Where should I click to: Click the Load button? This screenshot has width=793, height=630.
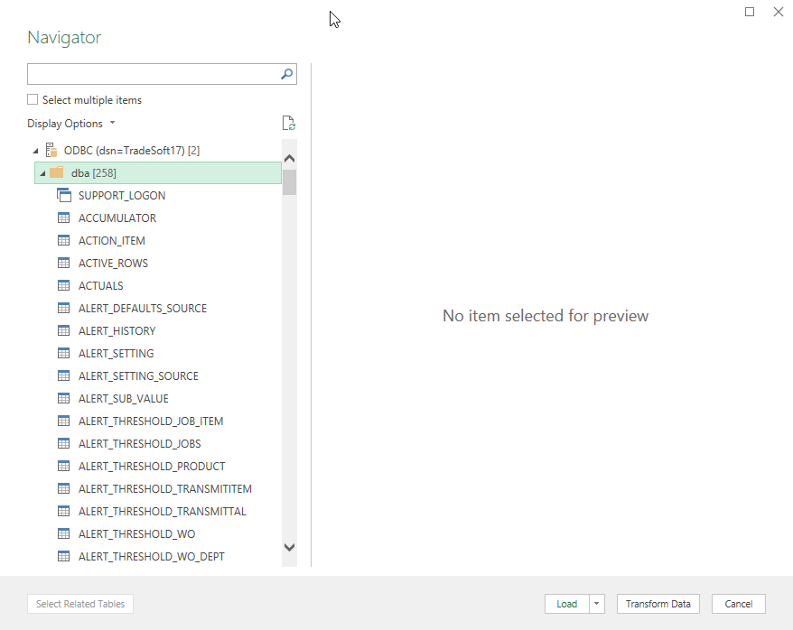[566, 604]
